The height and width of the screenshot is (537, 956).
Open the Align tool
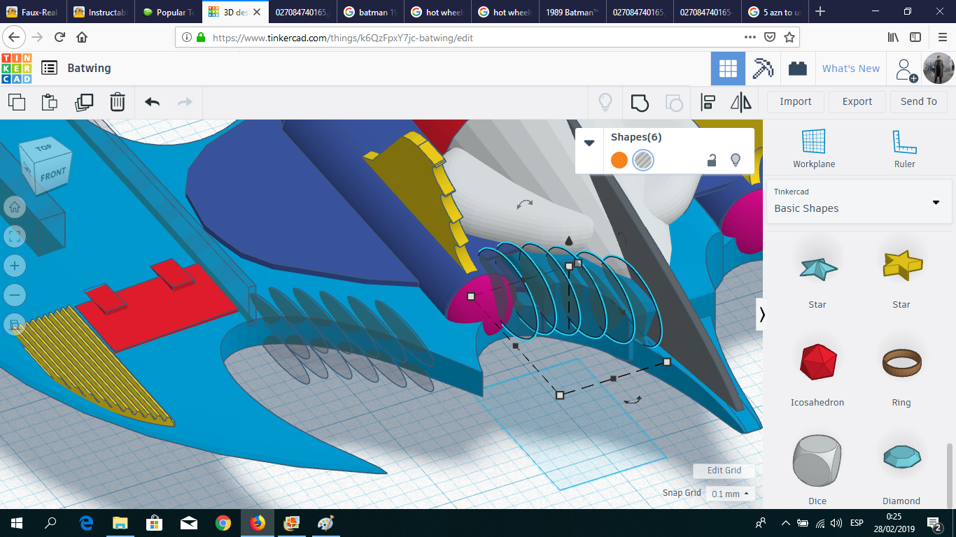pyautogui.click(x=708, y=102)
